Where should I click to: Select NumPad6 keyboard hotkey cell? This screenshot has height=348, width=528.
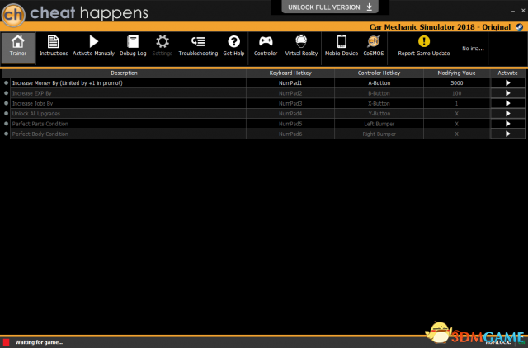290,134
